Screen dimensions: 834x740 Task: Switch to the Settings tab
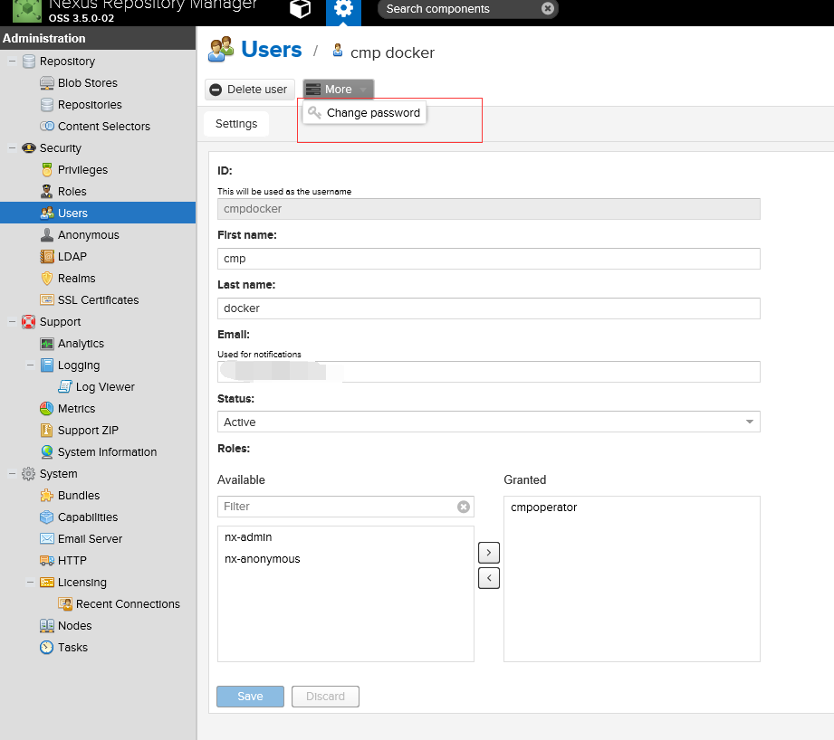[236, 124]
